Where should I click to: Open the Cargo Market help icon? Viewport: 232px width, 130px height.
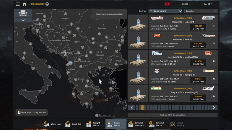[x=47, y=4]
